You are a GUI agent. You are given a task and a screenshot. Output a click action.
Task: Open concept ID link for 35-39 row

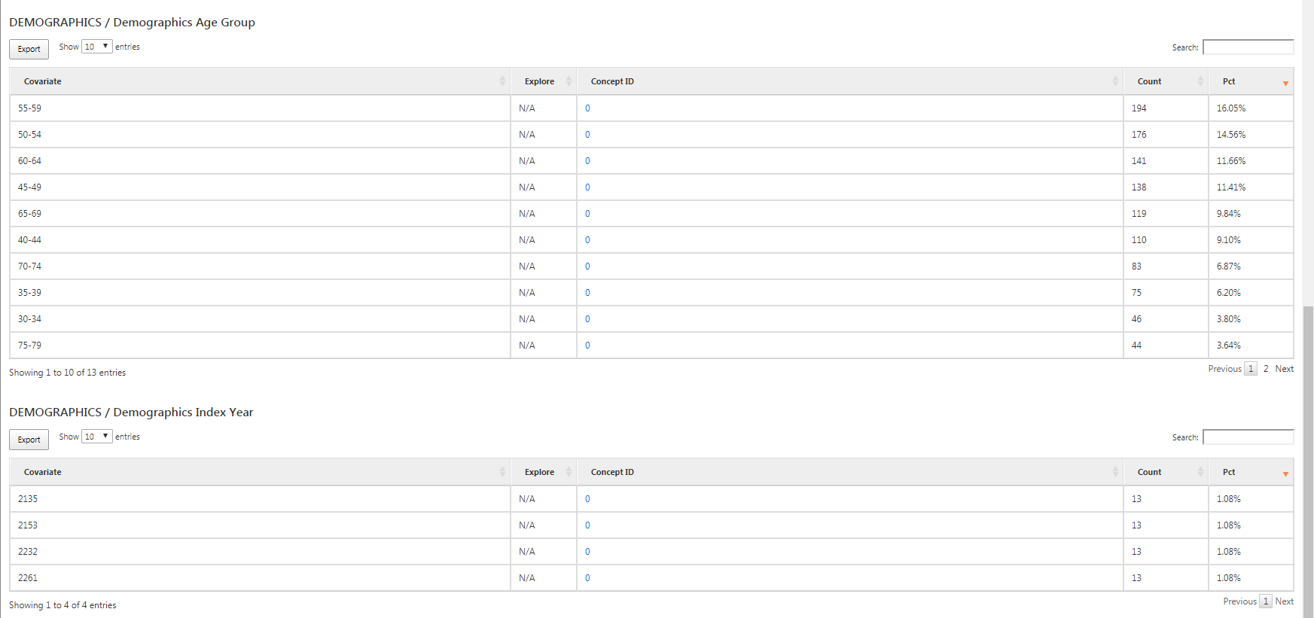tap(587, 293)
